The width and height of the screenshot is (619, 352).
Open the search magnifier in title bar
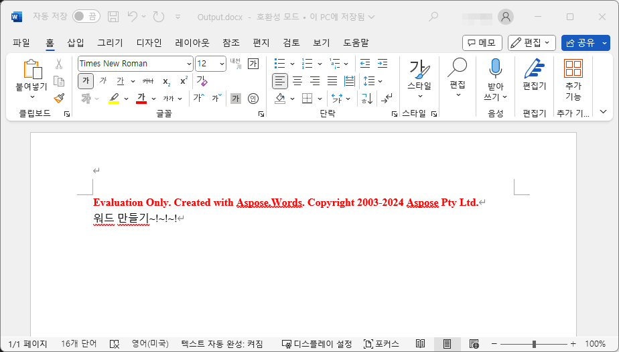(x=433, y=17)
